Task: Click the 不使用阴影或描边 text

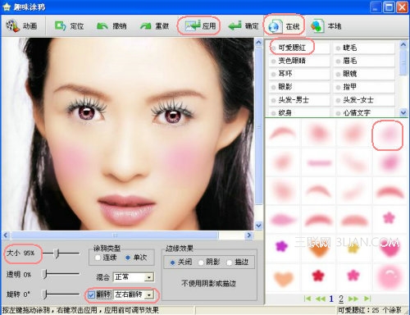Action: coord(208,283)
